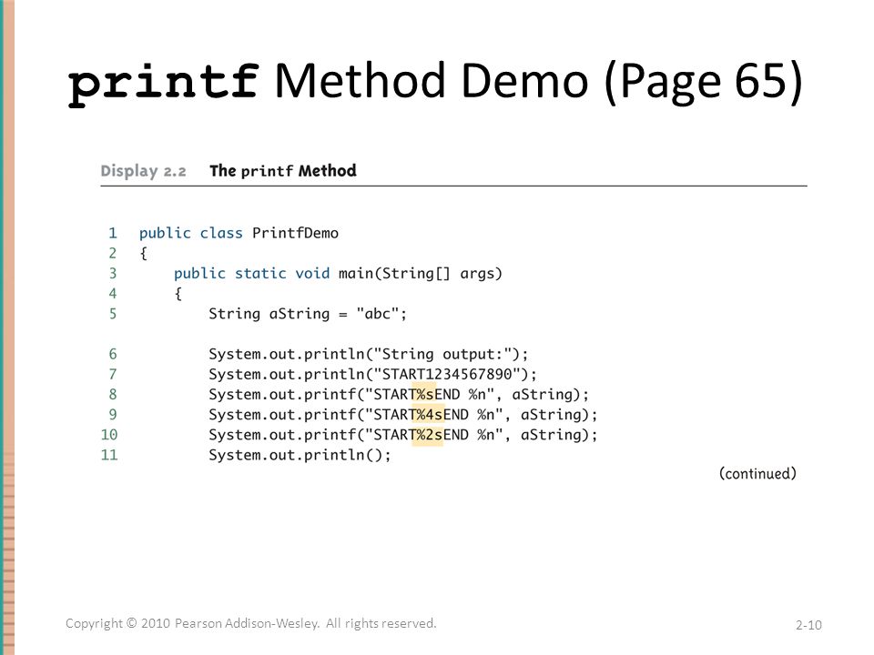874x655 pixels.
Task: Click line number 6
Action: [113, 354]
